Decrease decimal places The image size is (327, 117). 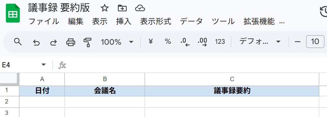(185, 42)
